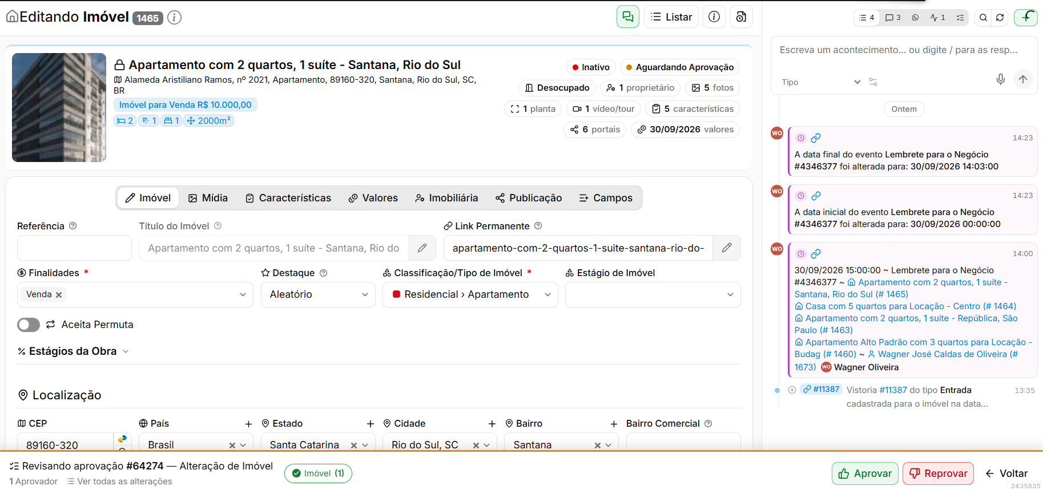The image size is (1043, 490).
Task: Click the Reprovar button
Action: tap(938, 473)
